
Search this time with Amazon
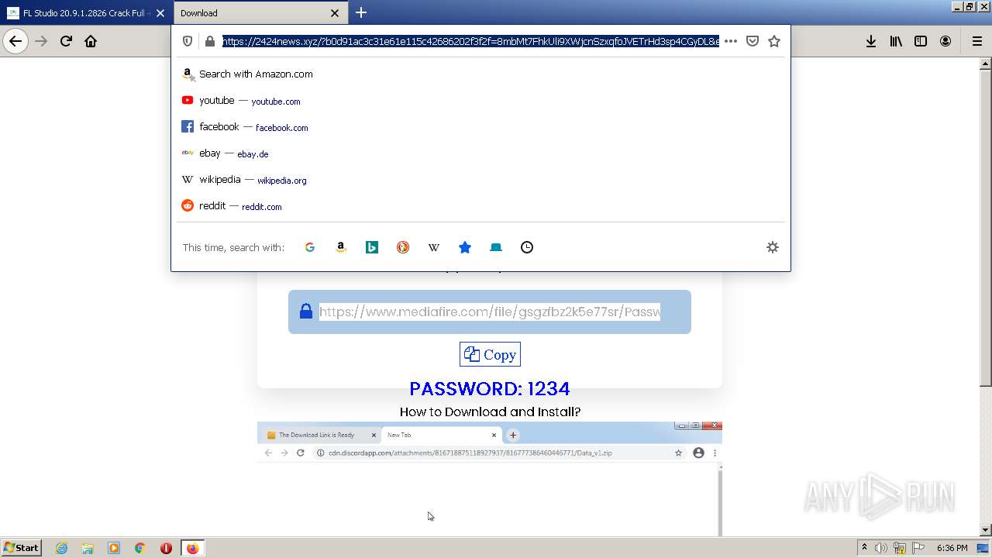point(341,247)
